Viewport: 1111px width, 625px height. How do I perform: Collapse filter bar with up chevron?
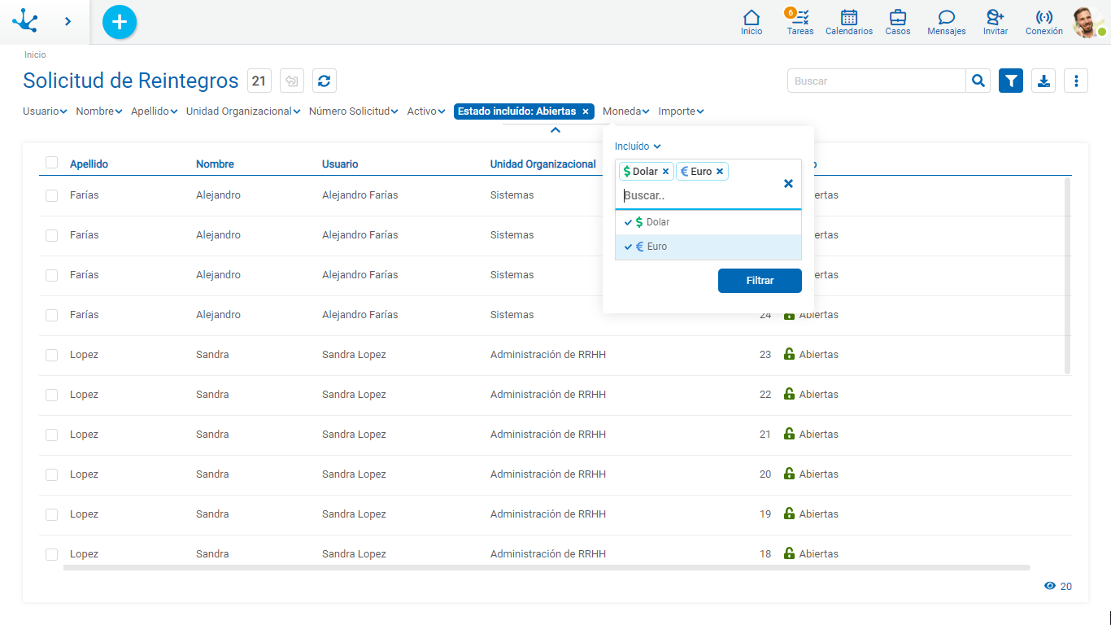pyautogui.click(x=555, y=129)
